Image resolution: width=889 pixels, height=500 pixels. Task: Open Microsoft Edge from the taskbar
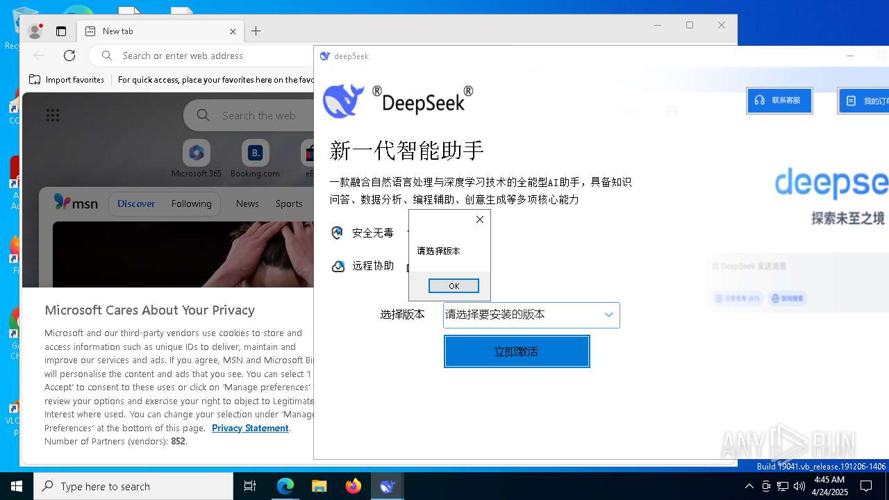[285, 486]
